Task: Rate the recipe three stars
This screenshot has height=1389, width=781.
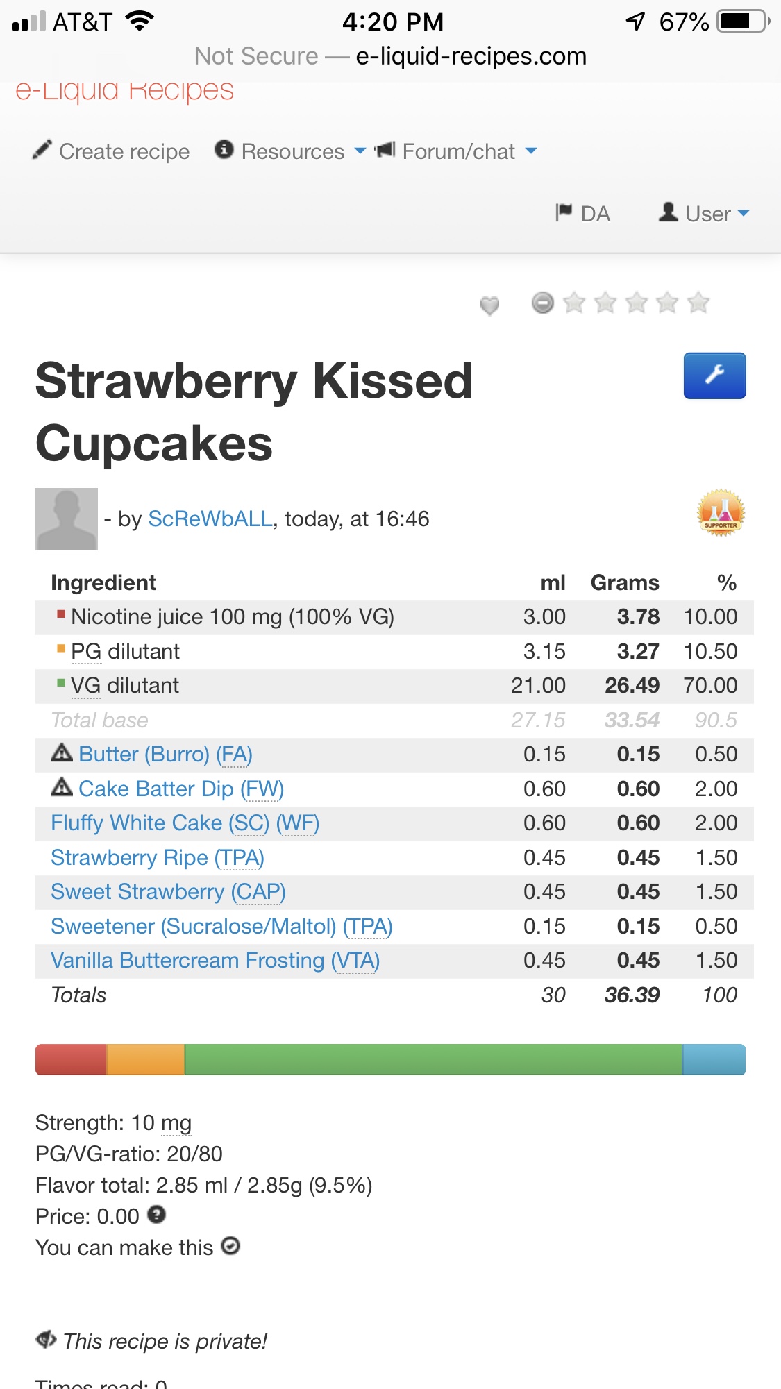Action: (636, 303)
